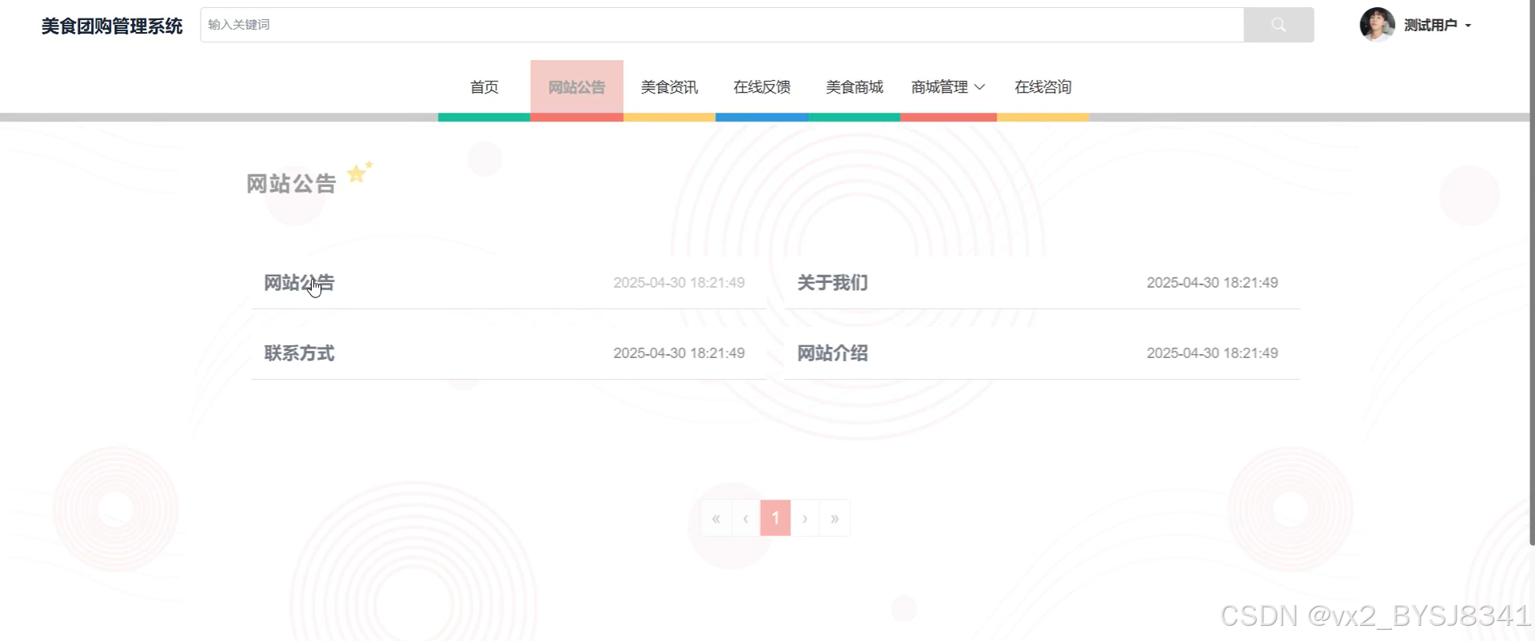The width and height of the screenshot is (1535, 641).
Task: Click the date beside 联系方式
Action: coord(679,353)
